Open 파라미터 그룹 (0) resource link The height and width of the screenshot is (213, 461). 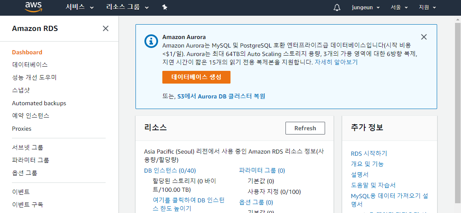click(x=262, y=171)
